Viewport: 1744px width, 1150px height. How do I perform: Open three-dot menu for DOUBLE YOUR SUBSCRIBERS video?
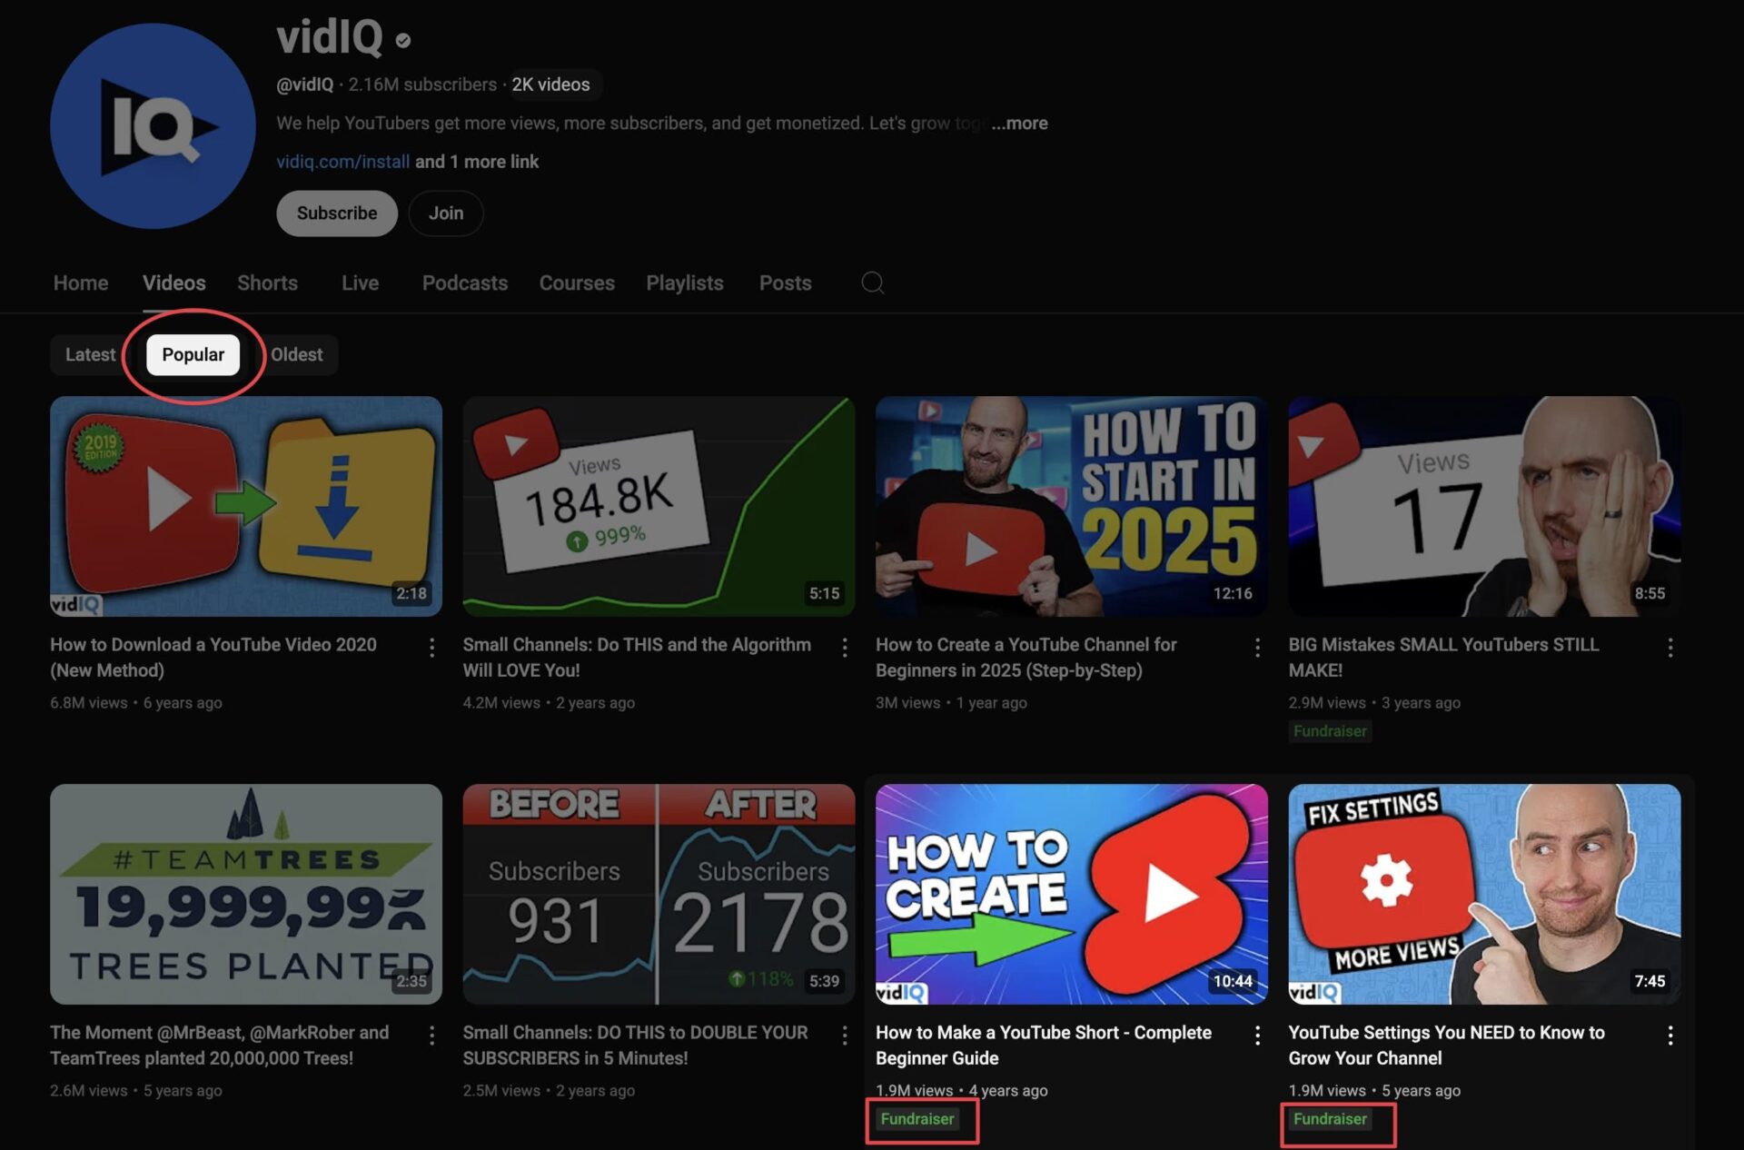845,1035
